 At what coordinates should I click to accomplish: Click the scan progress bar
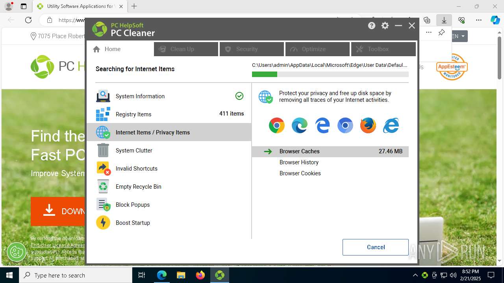[x=330, y=74]
